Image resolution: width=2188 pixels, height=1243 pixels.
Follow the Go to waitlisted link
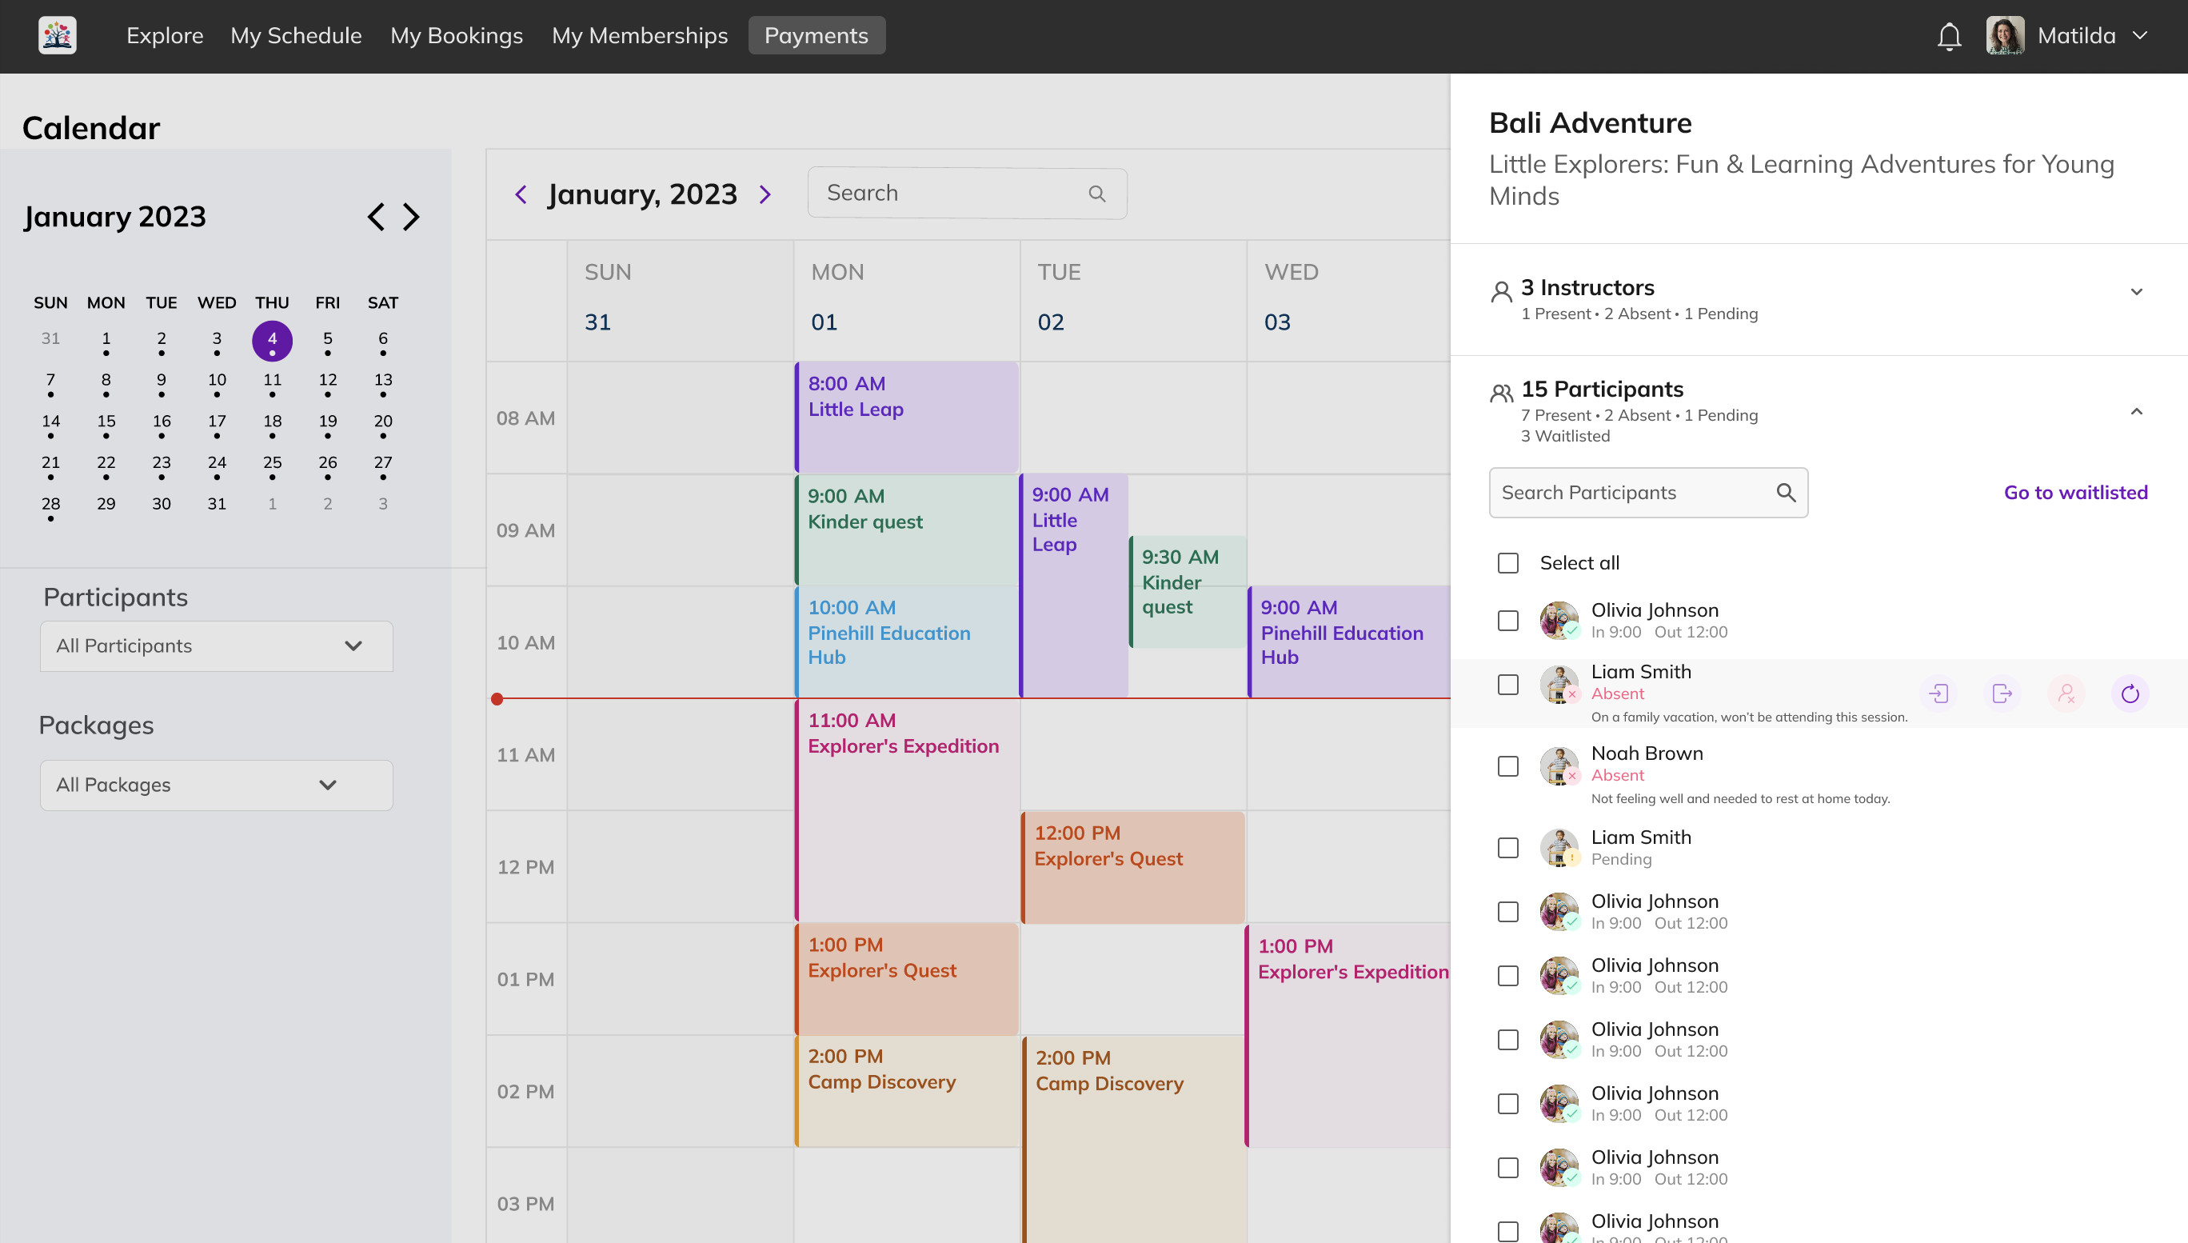(x=2075, y=493)
